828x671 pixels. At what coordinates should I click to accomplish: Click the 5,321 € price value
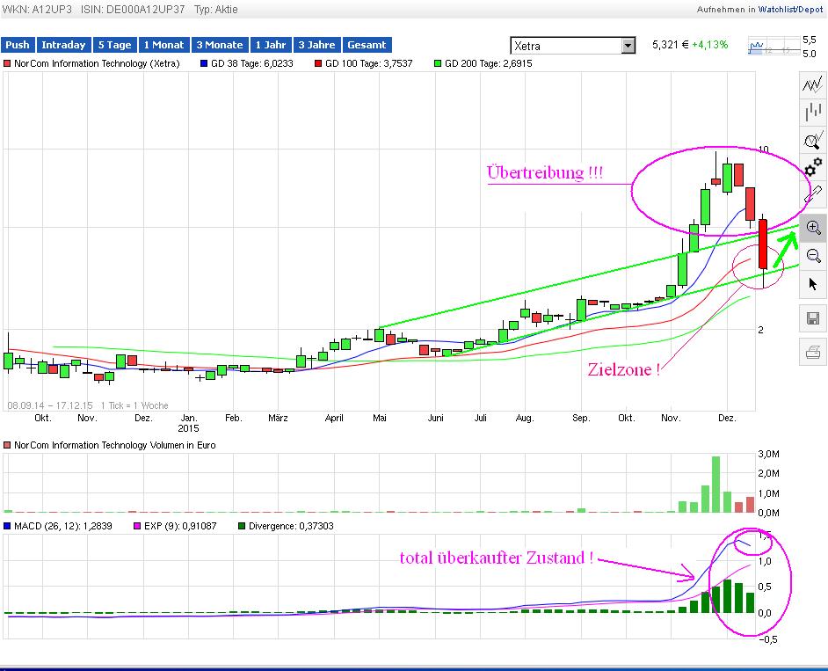click(670, 45)
